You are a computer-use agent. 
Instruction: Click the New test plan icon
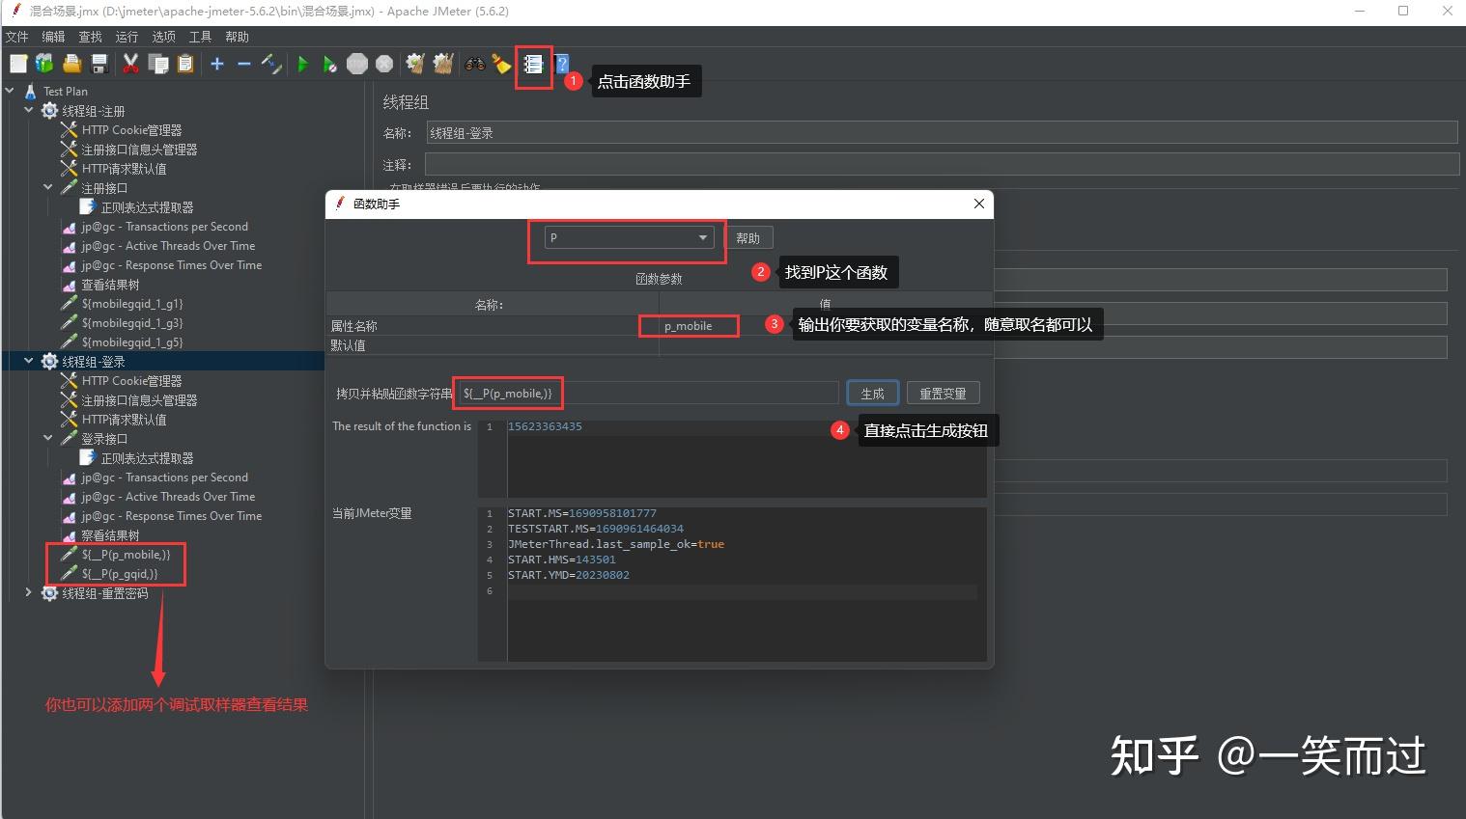coord(18,65)
